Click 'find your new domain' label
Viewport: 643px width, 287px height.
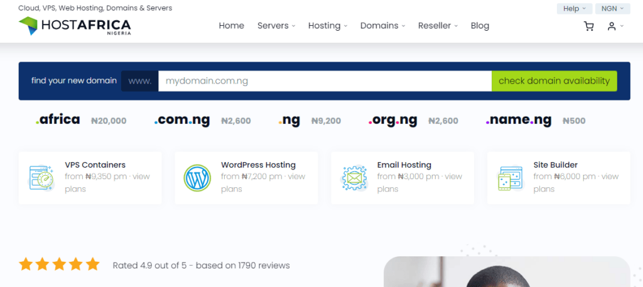(74, 80)
